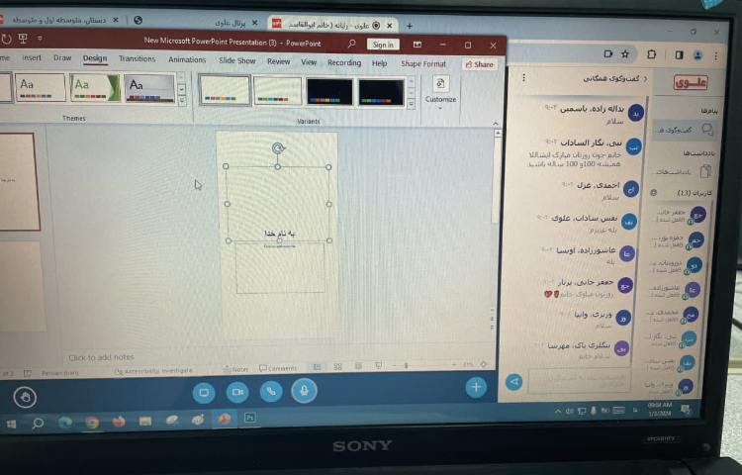Click the Share button
Image resolution: width=742 pixels, height=475 pixels.
480,65
